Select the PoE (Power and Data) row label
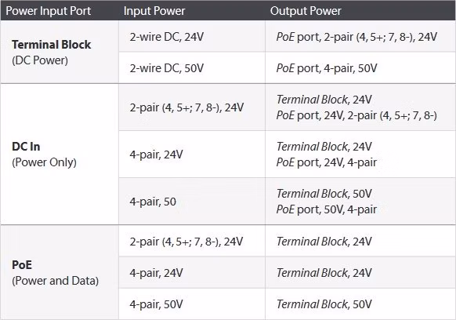Screen dimensions: 456x320 point(56,273)
